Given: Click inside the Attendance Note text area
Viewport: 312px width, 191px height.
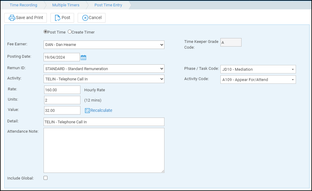Looking at the screenshot, I should pos(104,150).
